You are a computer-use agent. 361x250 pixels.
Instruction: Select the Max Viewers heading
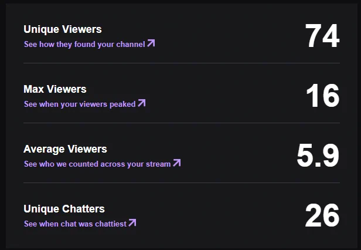point(55,89)
